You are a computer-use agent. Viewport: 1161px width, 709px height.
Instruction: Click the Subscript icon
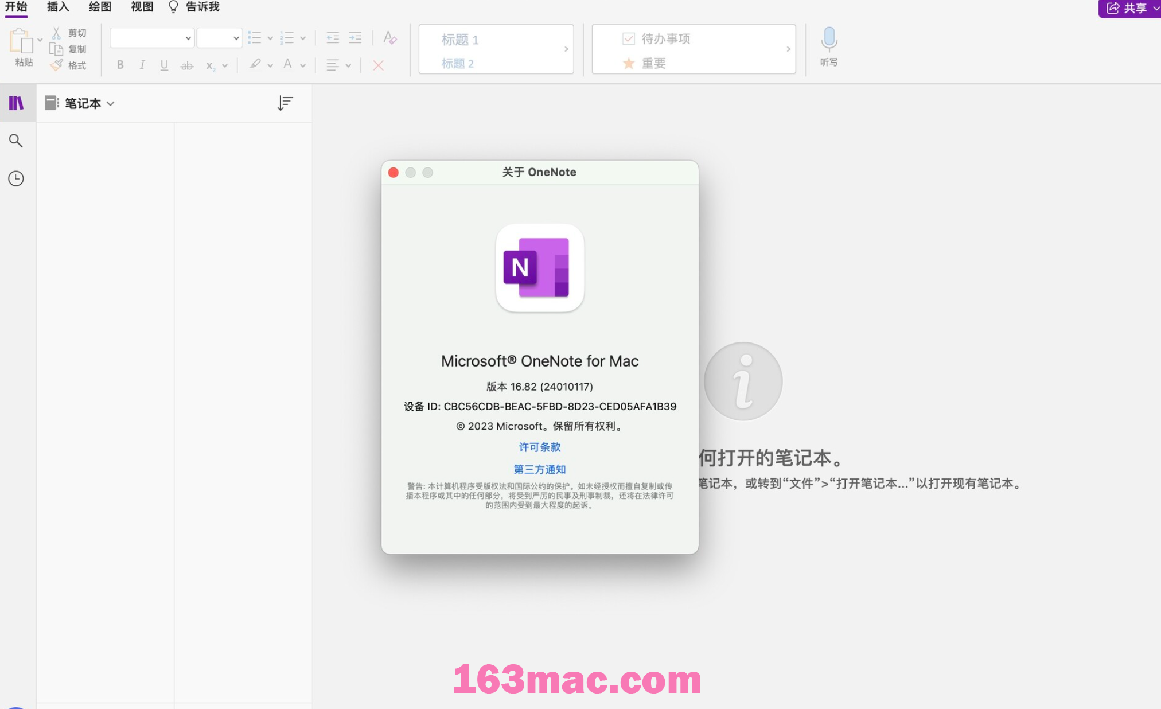point(211,65)
